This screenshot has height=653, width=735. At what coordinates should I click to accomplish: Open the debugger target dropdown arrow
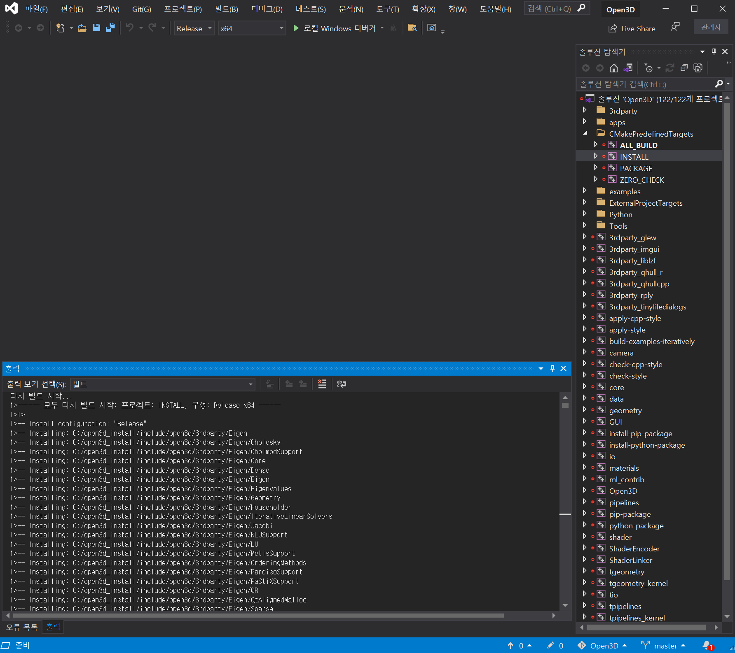(382, 28)
